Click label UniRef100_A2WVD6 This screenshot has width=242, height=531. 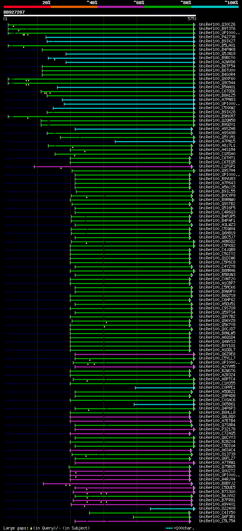tap(217, 62)
